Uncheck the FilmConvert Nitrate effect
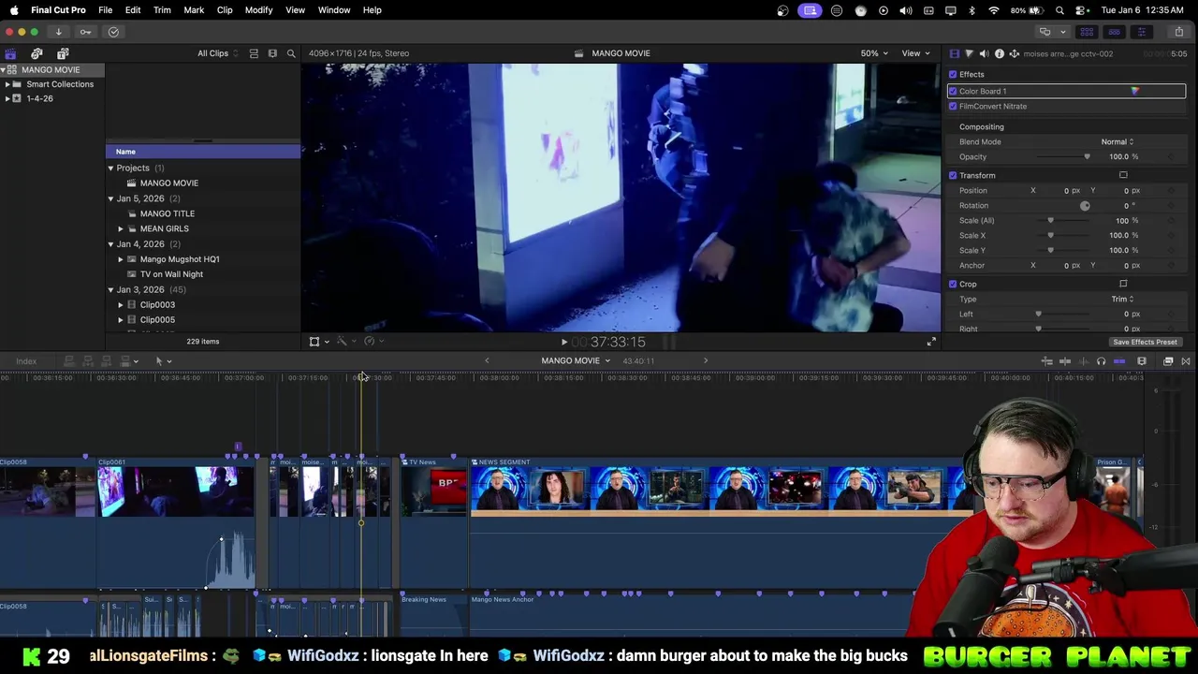The height and width of the screenshot is (674, 1198). click(953, 106)
